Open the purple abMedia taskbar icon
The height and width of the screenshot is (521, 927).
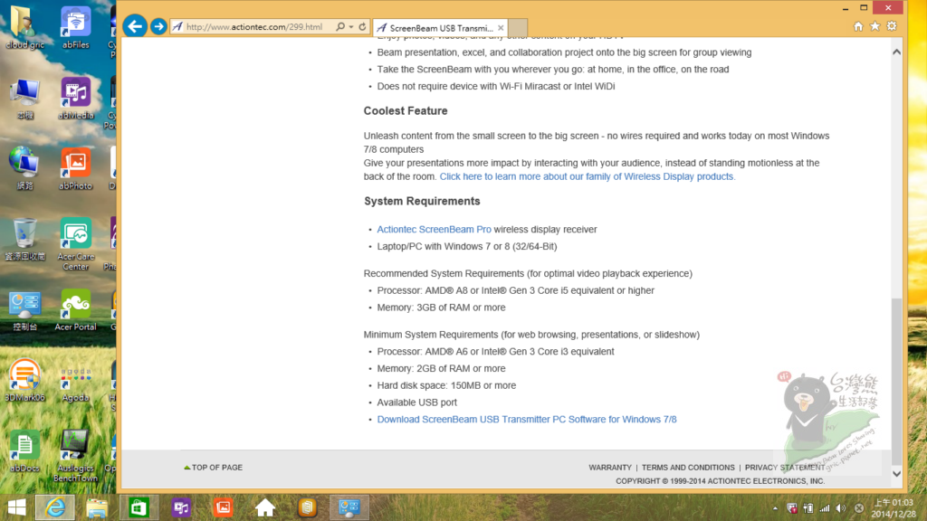[x=181, y=507]
